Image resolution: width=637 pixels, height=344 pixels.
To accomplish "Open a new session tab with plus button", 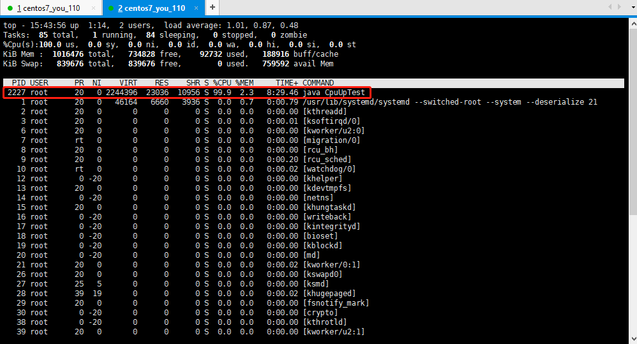I will tap(212, 7).
